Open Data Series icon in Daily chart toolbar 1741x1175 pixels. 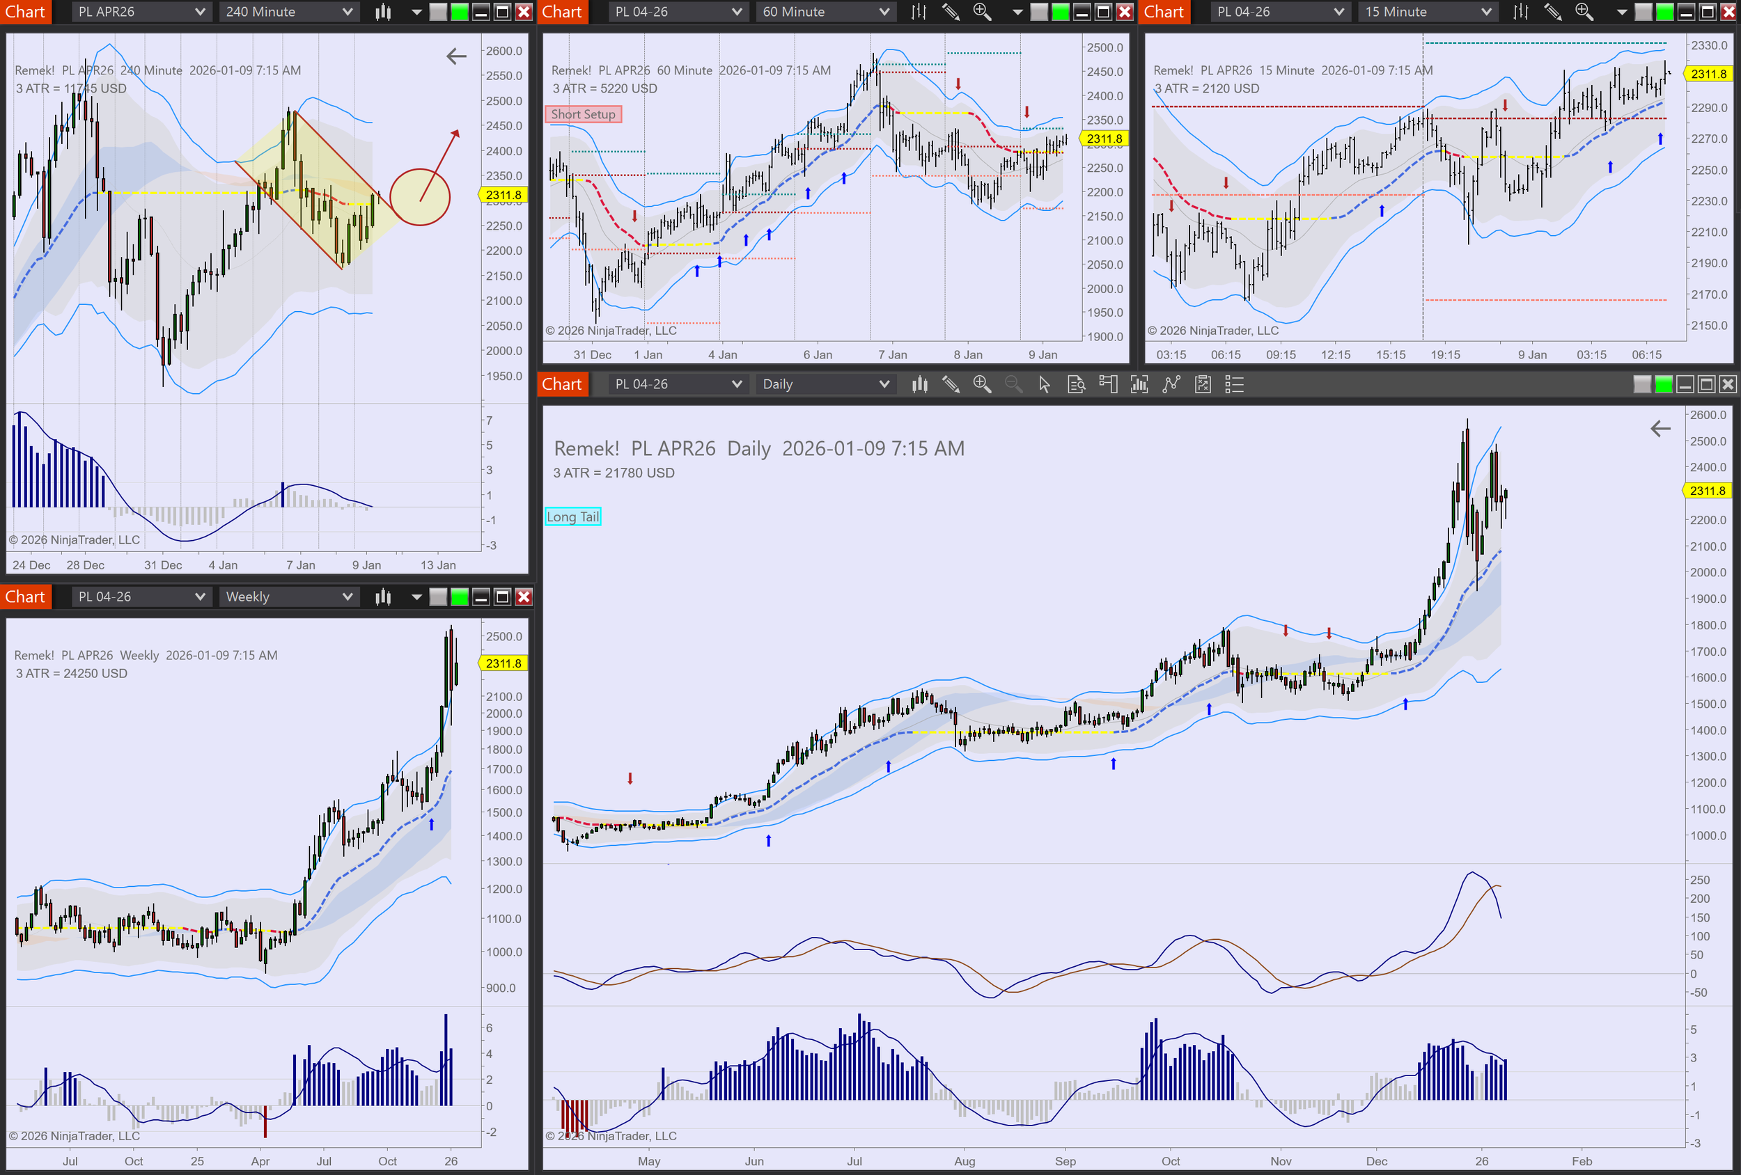click(x=919, y=384)
